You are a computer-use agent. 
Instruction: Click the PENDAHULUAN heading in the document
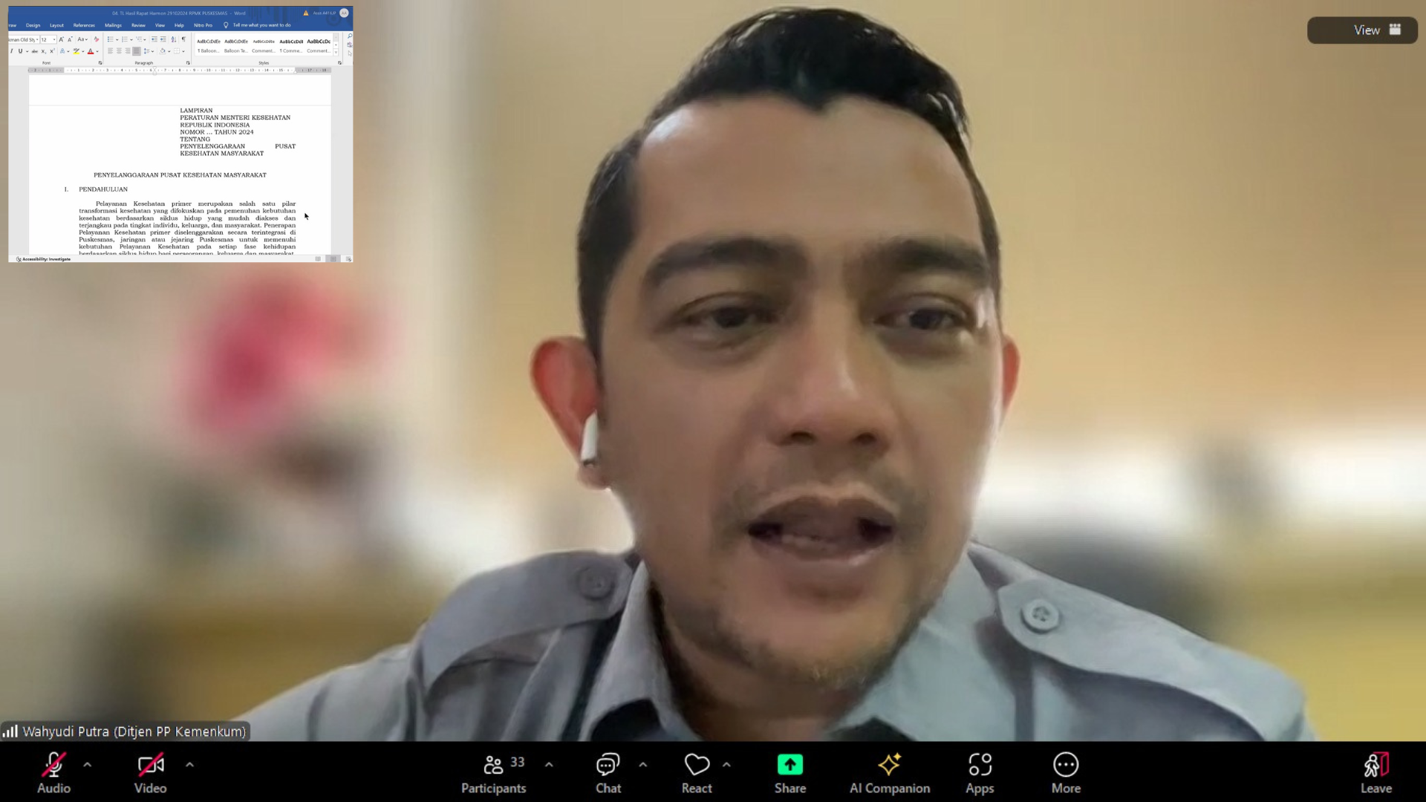coord(103,189)
